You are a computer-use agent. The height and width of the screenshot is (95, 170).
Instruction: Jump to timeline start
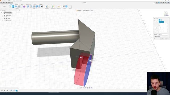(1, 91)
